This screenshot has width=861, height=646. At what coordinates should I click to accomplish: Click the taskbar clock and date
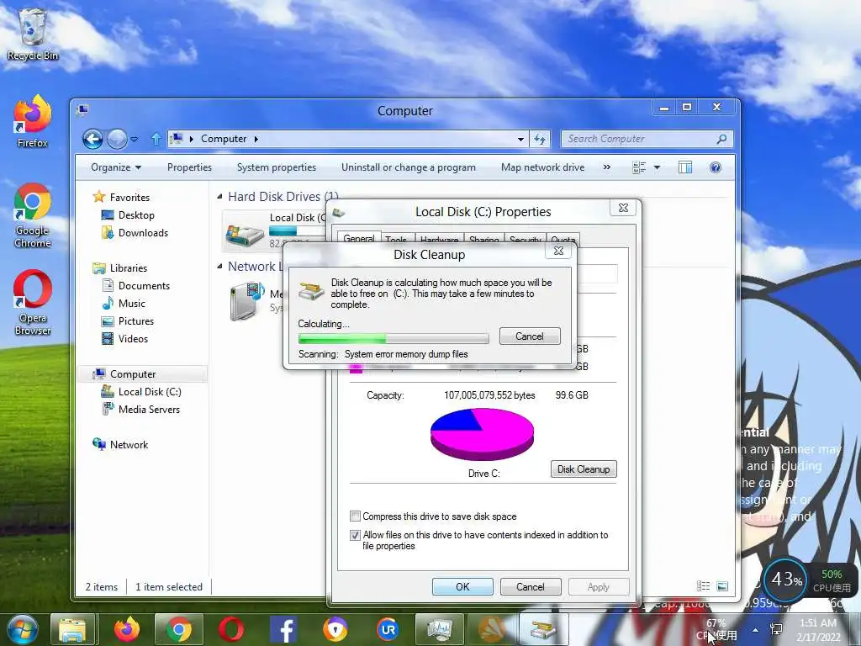click(818, 629)
